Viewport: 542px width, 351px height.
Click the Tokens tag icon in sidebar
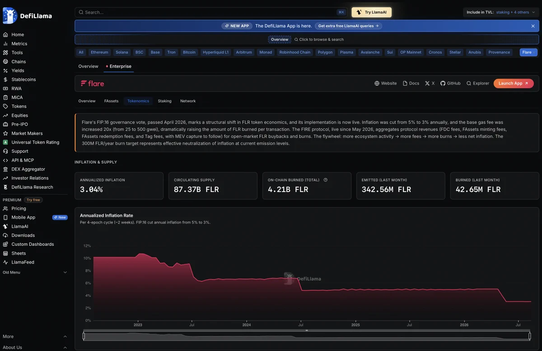tap(5, 107)
